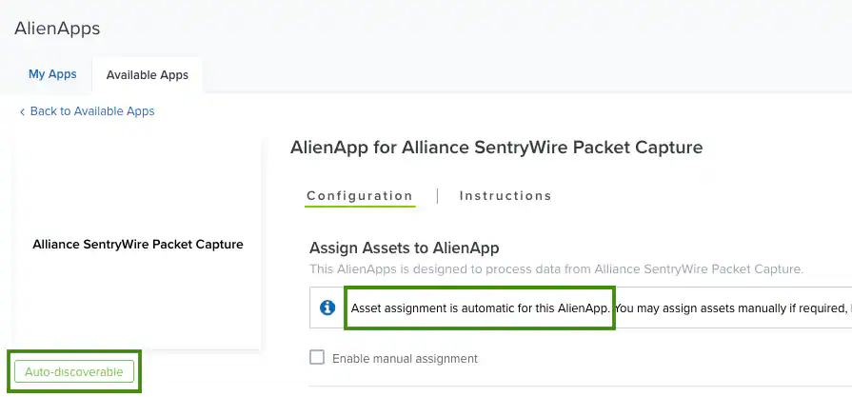This screenshot has height=397, width=852.
Task: Click the green underline beneath Configuration
Action: [x=360, y=207]
